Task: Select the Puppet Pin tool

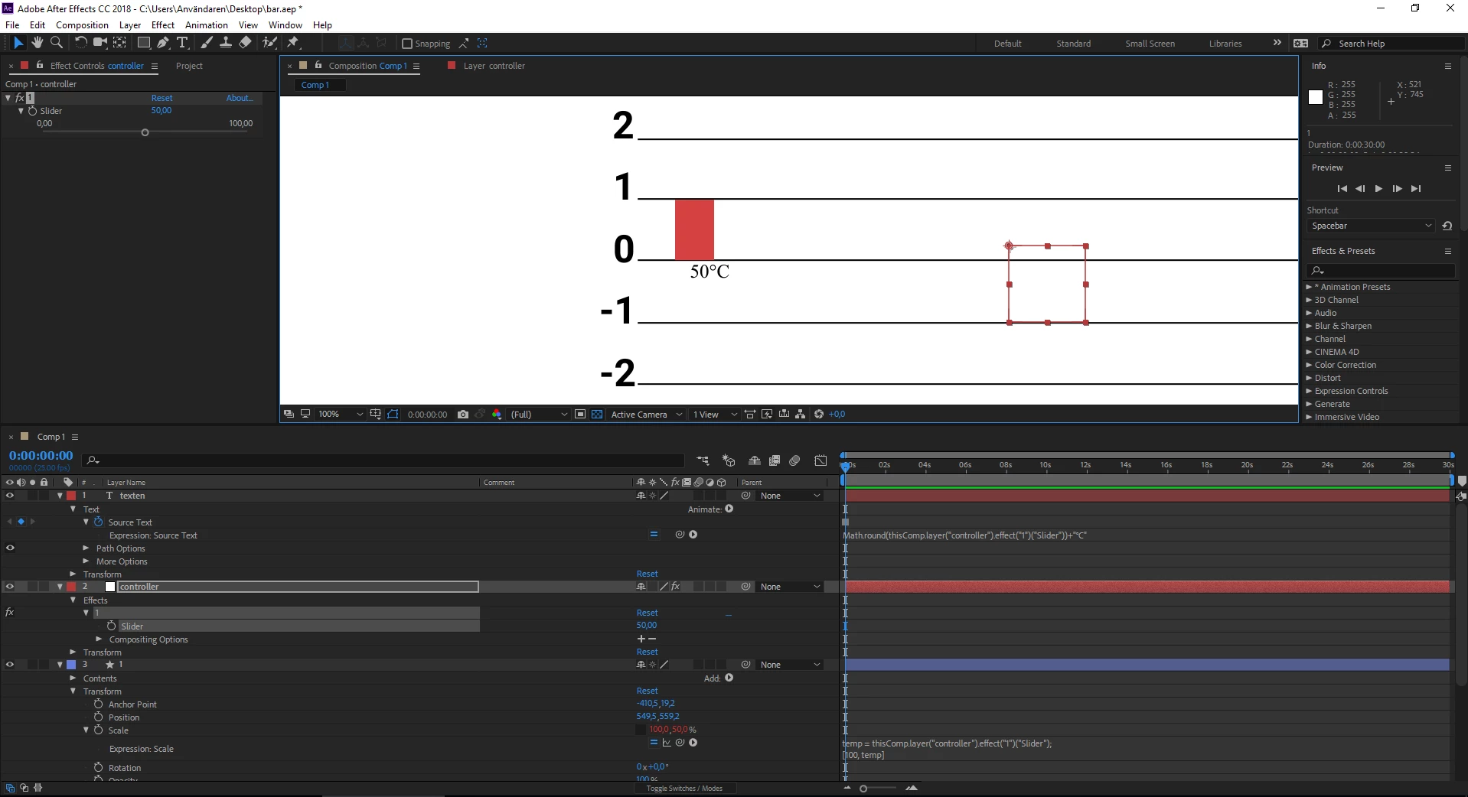Action: pyautogui.click(x=292, y=43)
